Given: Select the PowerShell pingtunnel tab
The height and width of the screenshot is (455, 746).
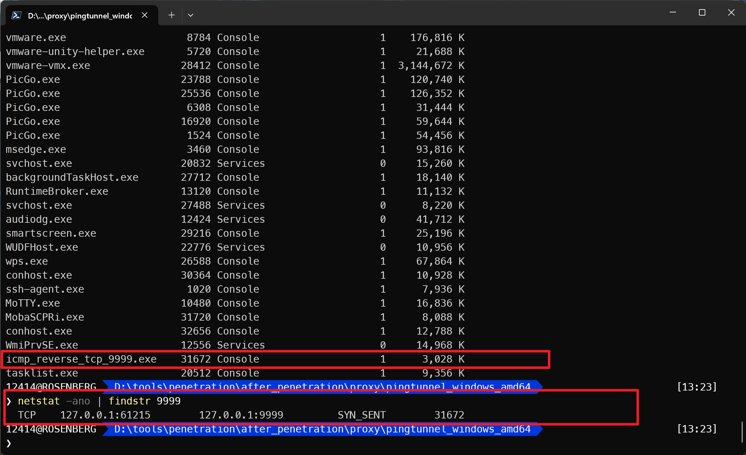Looking at the screenshot, I should point(79,16).
